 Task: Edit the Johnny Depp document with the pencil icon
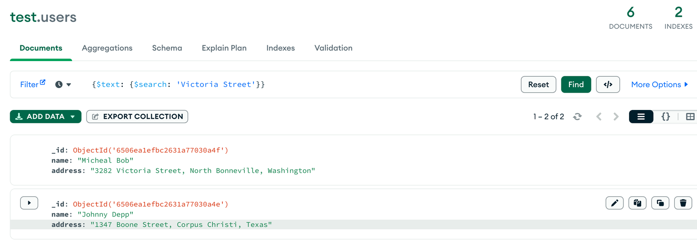pyautogui.click(x=614, y=203)
